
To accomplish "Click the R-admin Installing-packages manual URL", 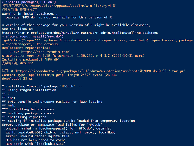I will click(80, 33).
